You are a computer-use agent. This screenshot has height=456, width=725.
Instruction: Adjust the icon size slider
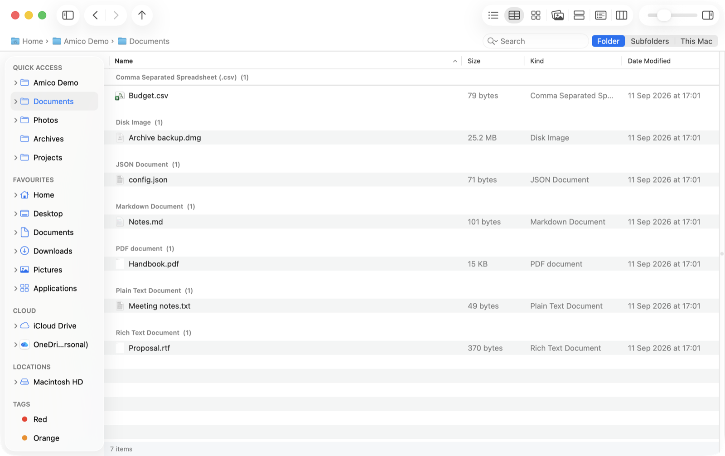664,15
